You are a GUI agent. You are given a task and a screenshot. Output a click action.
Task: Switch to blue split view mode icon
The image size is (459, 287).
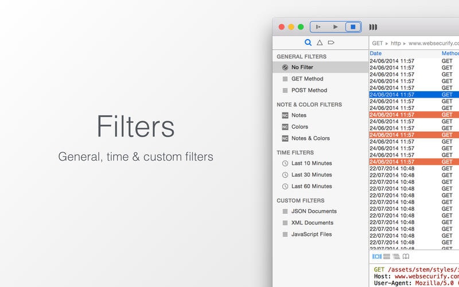[377, 257]
